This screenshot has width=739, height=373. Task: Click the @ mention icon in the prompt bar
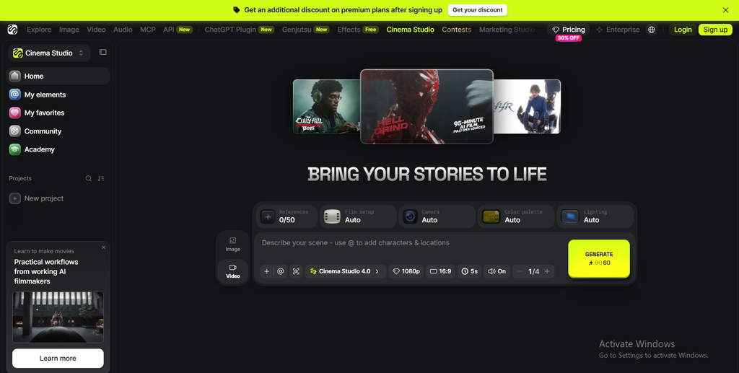coord(281,271)
